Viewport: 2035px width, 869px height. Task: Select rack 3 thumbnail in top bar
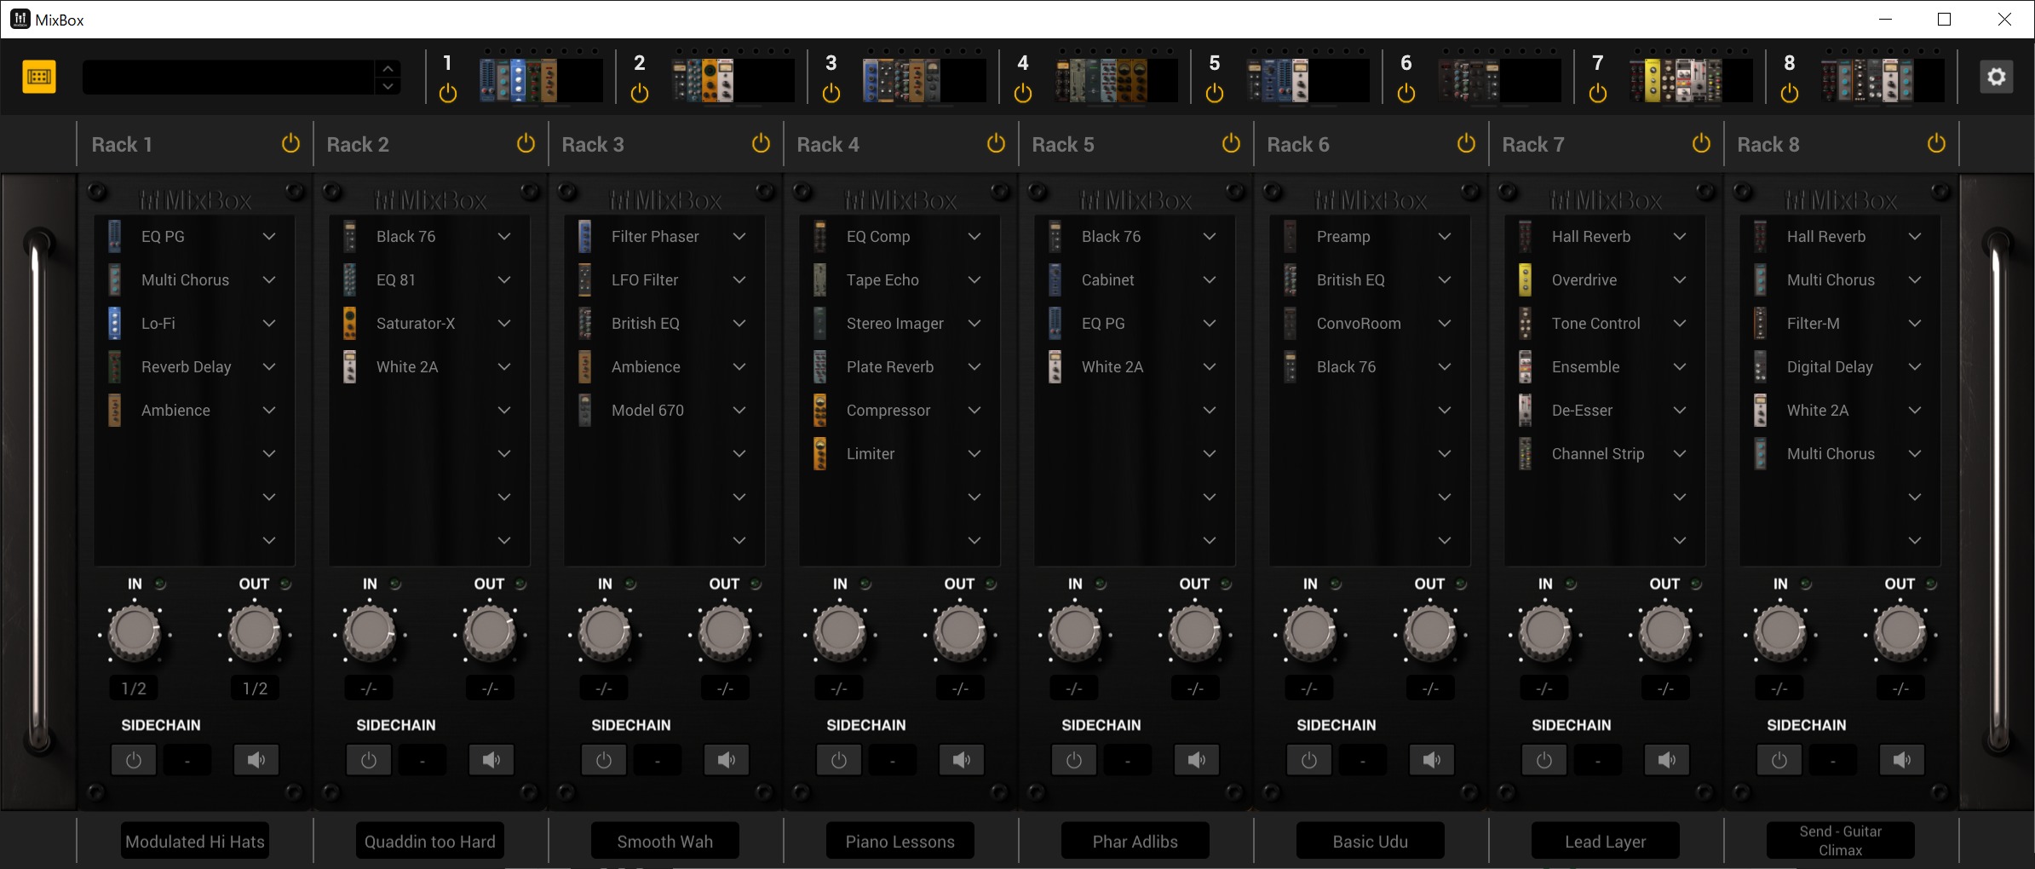[x=923, y=80]
